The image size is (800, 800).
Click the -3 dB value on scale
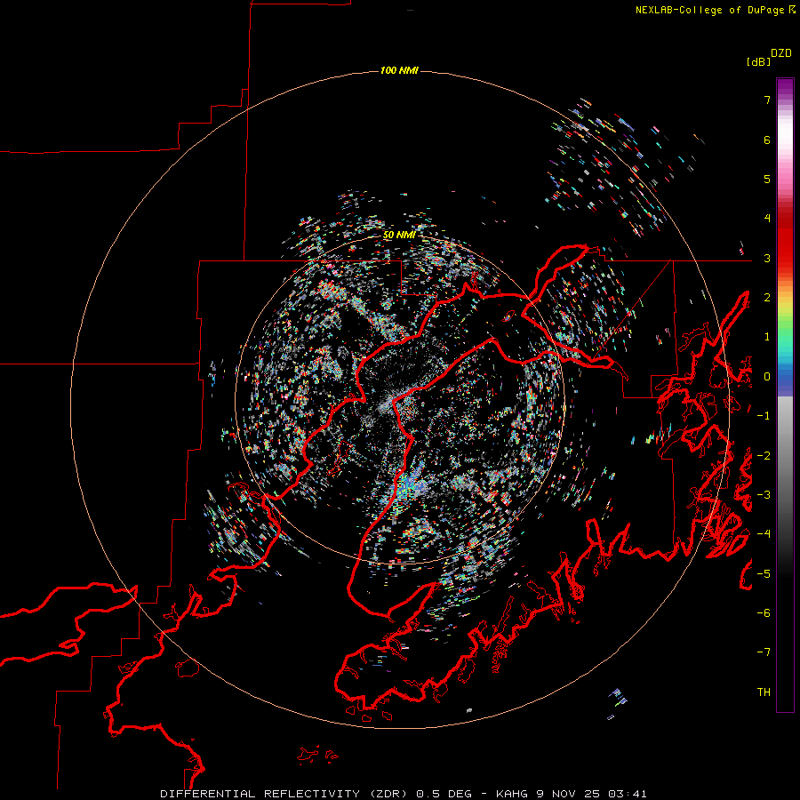764,495
